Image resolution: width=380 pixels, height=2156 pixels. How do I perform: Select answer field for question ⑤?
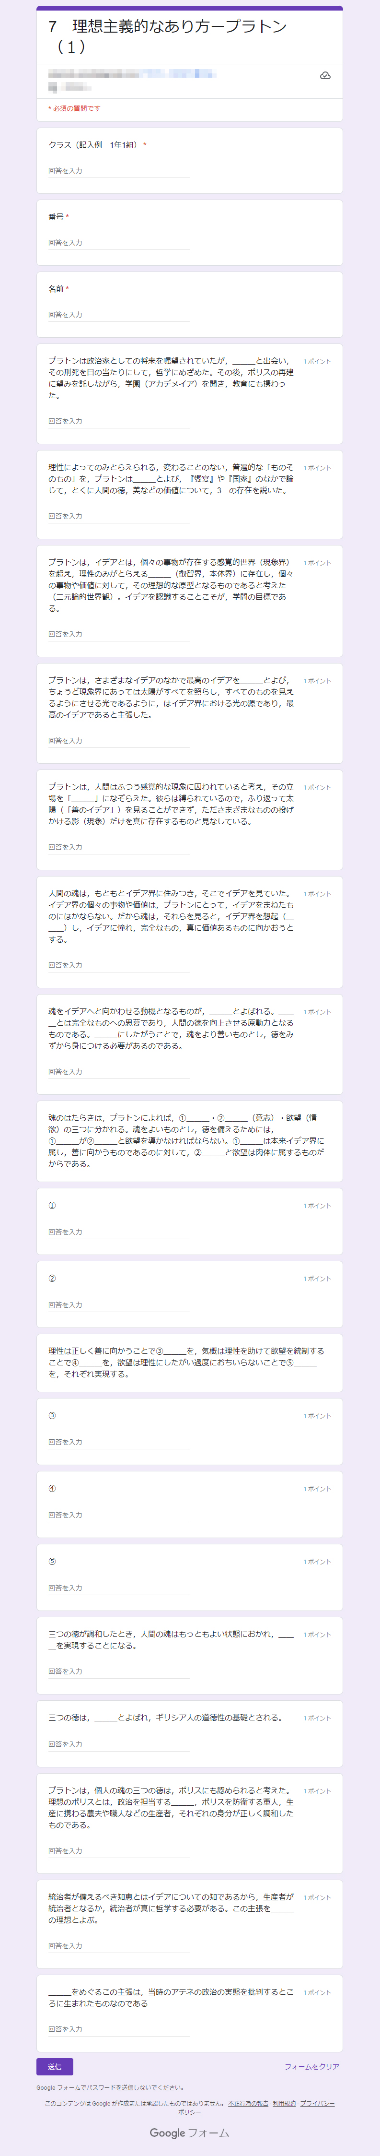point(118,1587)
